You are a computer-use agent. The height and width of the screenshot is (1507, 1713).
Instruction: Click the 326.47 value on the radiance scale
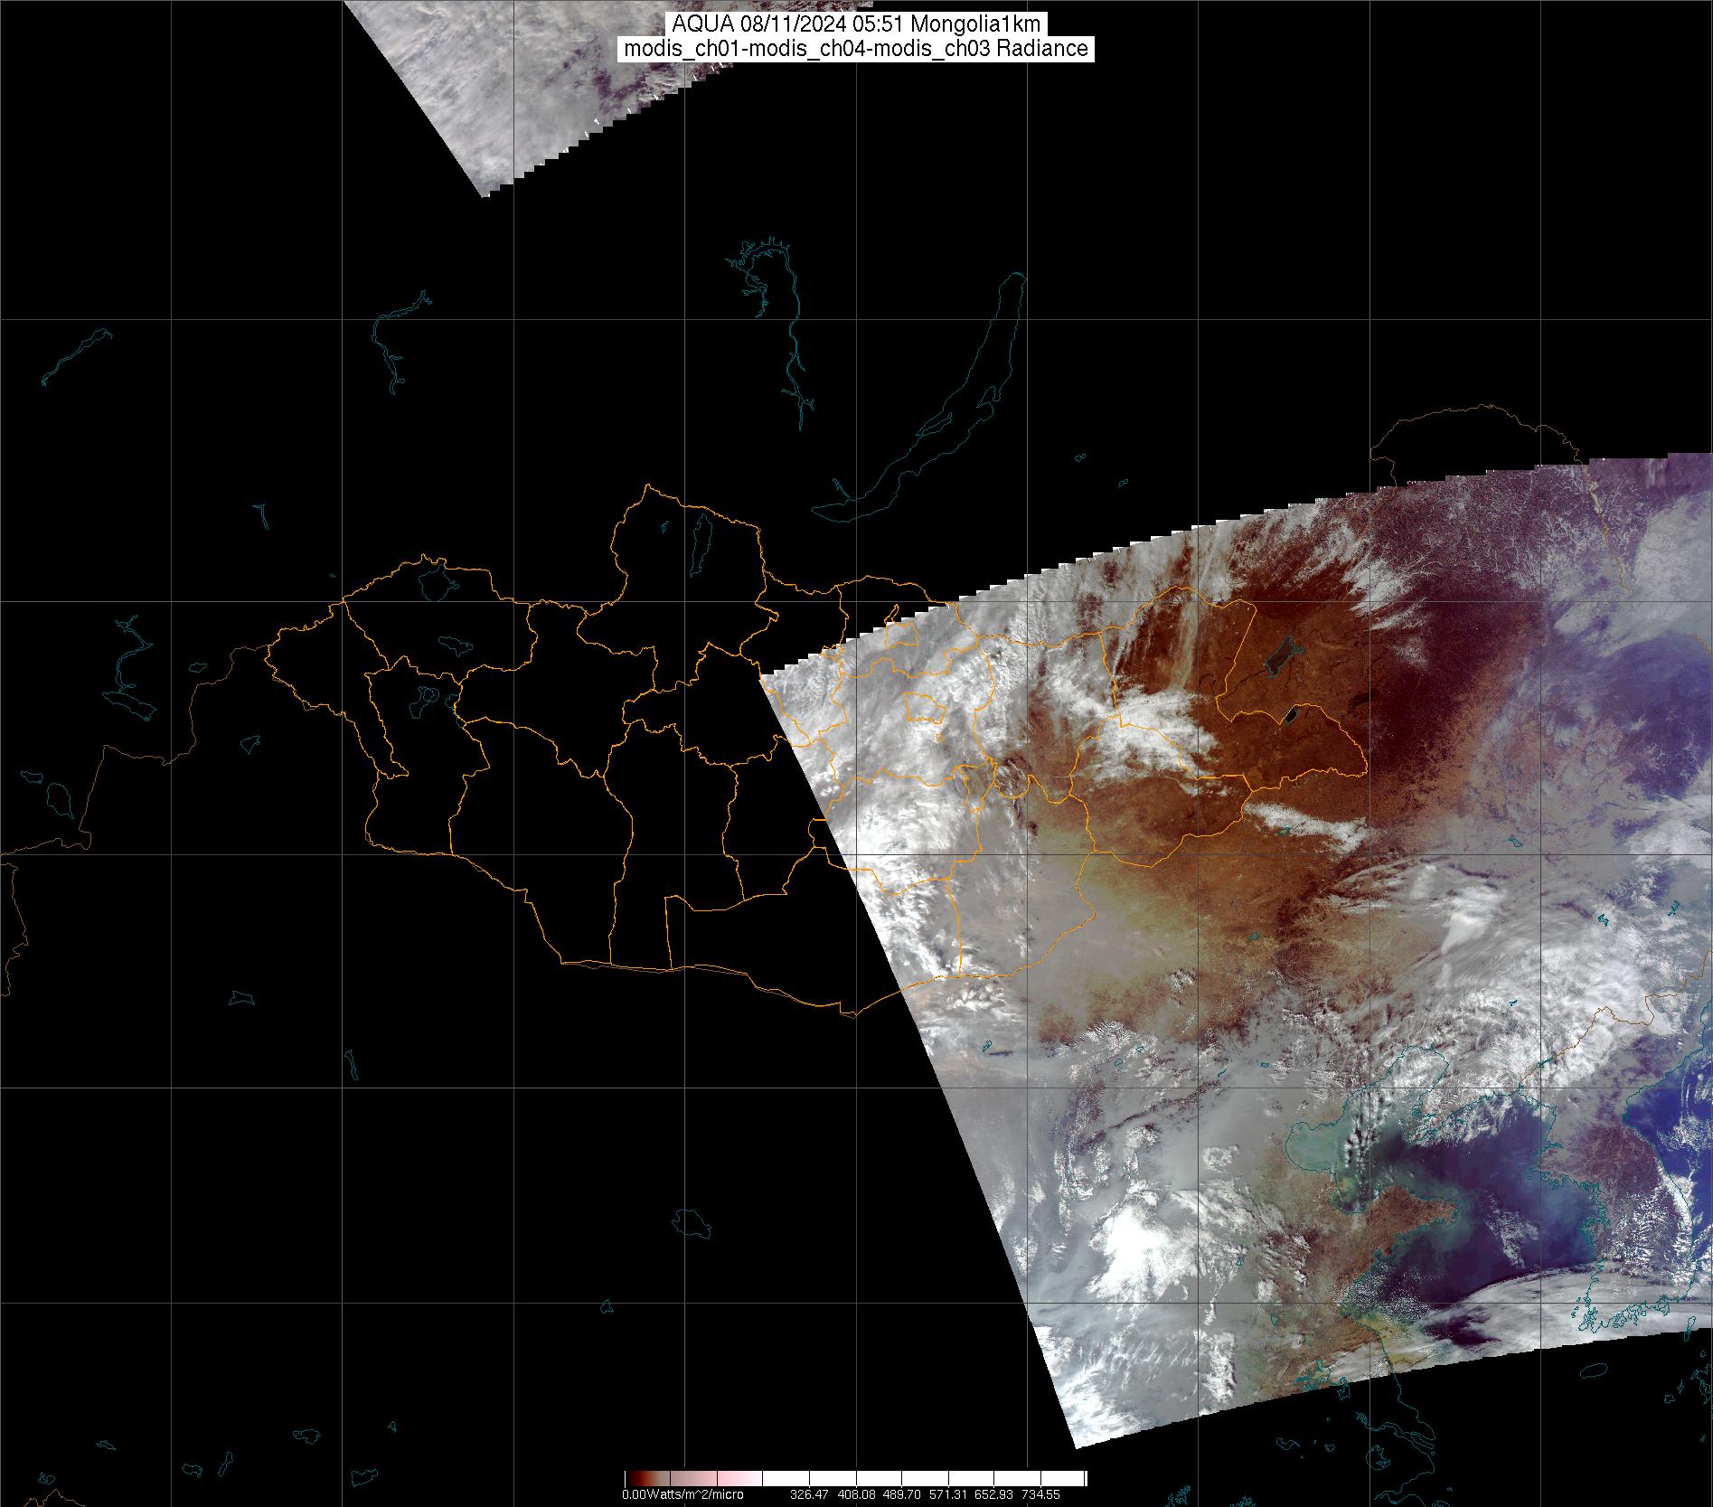click(811, 1494)
